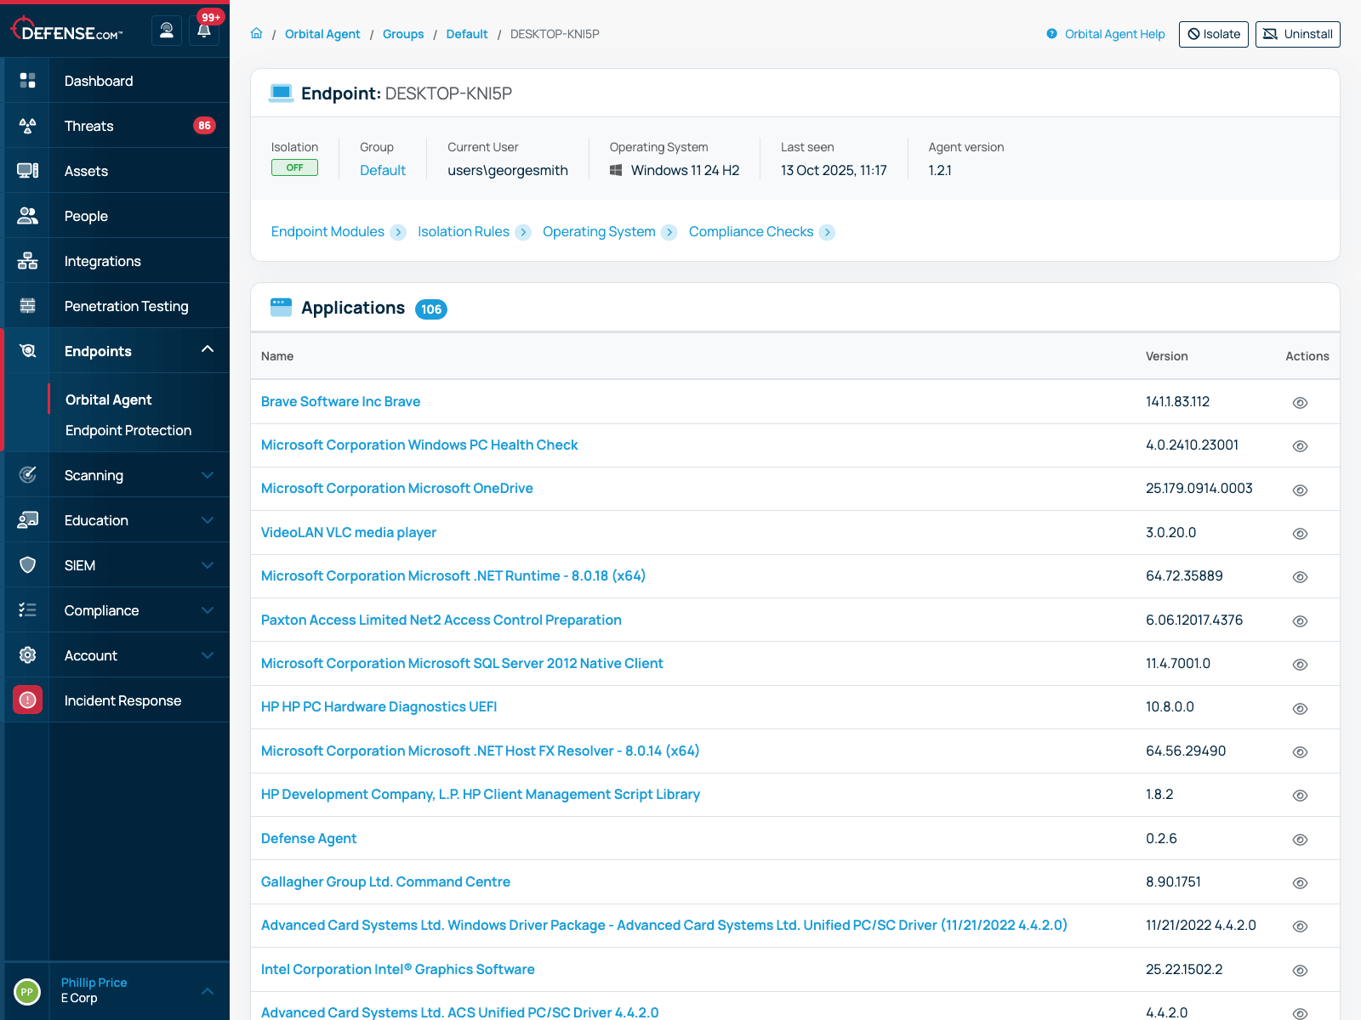The width and height of the screenshot is (1361, 1020).
Task: Collapse the Endpoints sidebar menu
Action: pyautogui.click(x=208, y=350)
